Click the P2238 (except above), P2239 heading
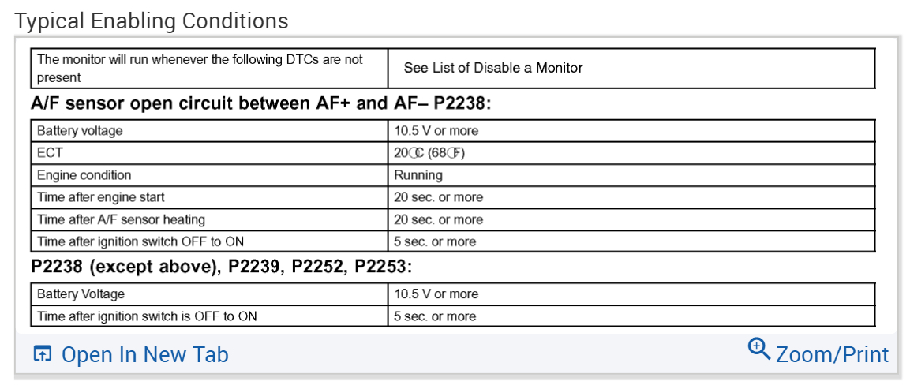 [x=221, y=267]
